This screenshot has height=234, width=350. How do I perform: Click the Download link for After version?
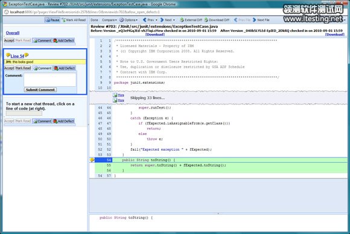334,34
